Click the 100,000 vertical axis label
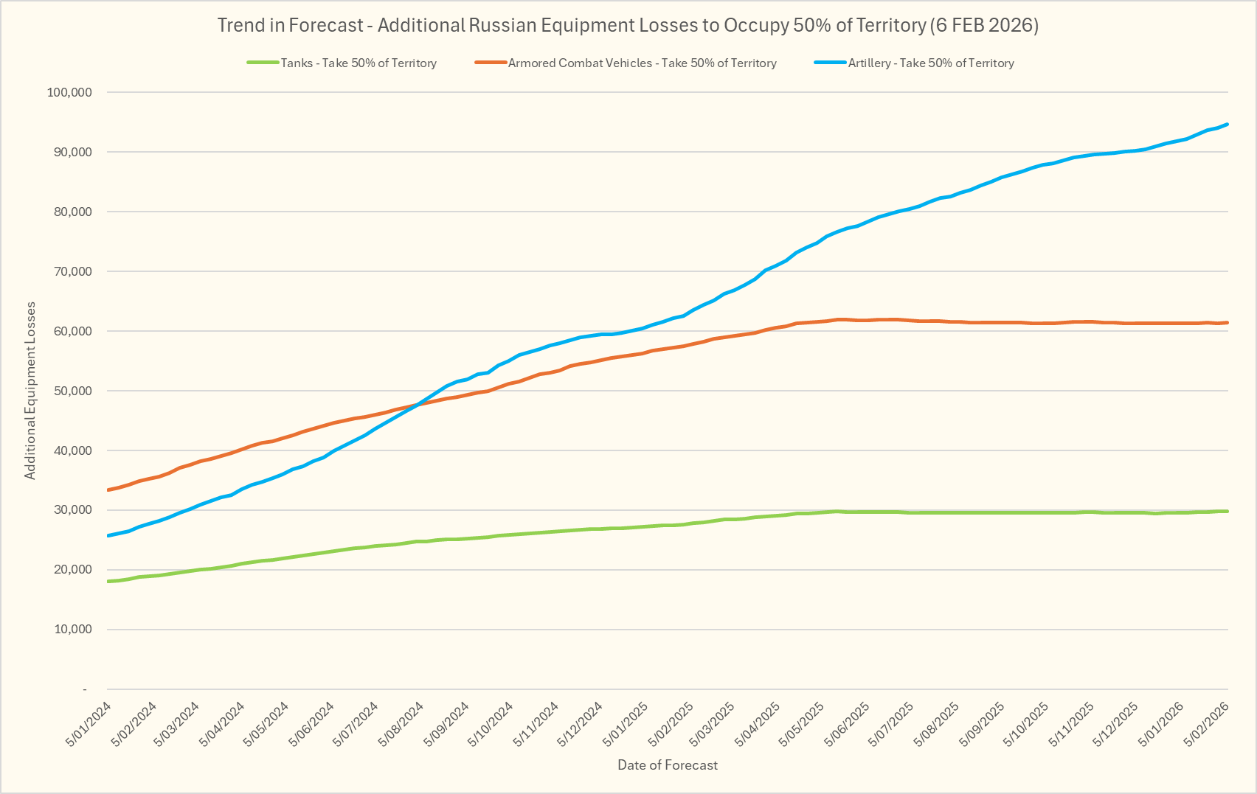 69,93
